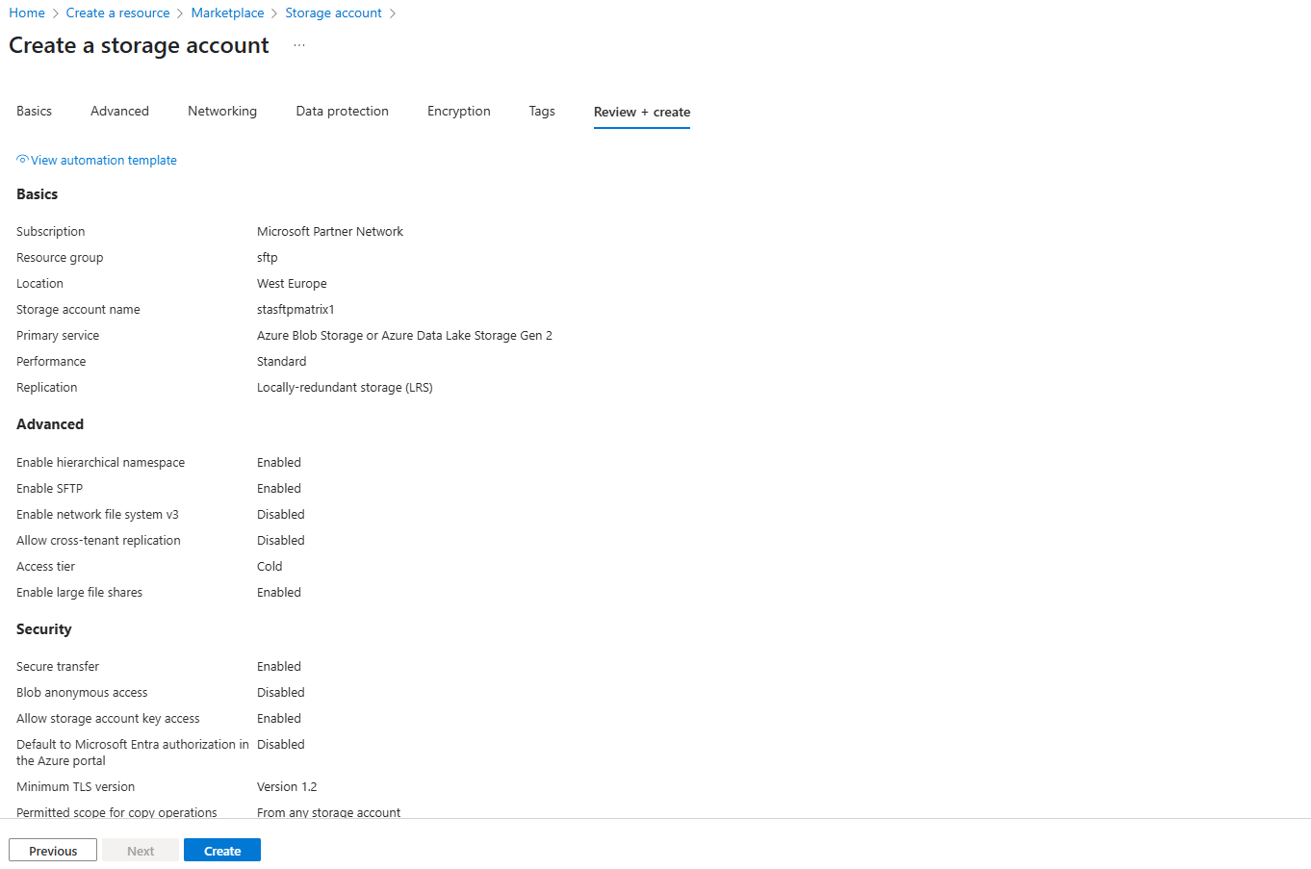The height and width of the screenshot is (869, 1311).
Task: Switch to the Advanced tab
Action: 119,111
